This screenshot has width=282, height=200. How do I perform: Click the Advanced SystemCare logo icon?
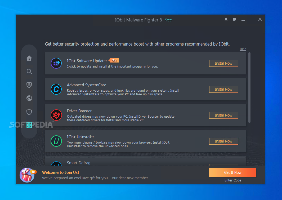(x=56, y=89)
